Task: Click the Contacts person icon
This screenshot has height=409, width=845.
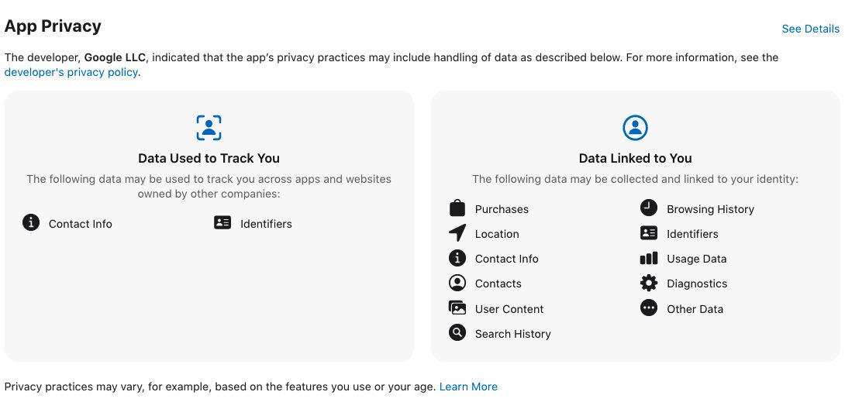Action: 457,283
